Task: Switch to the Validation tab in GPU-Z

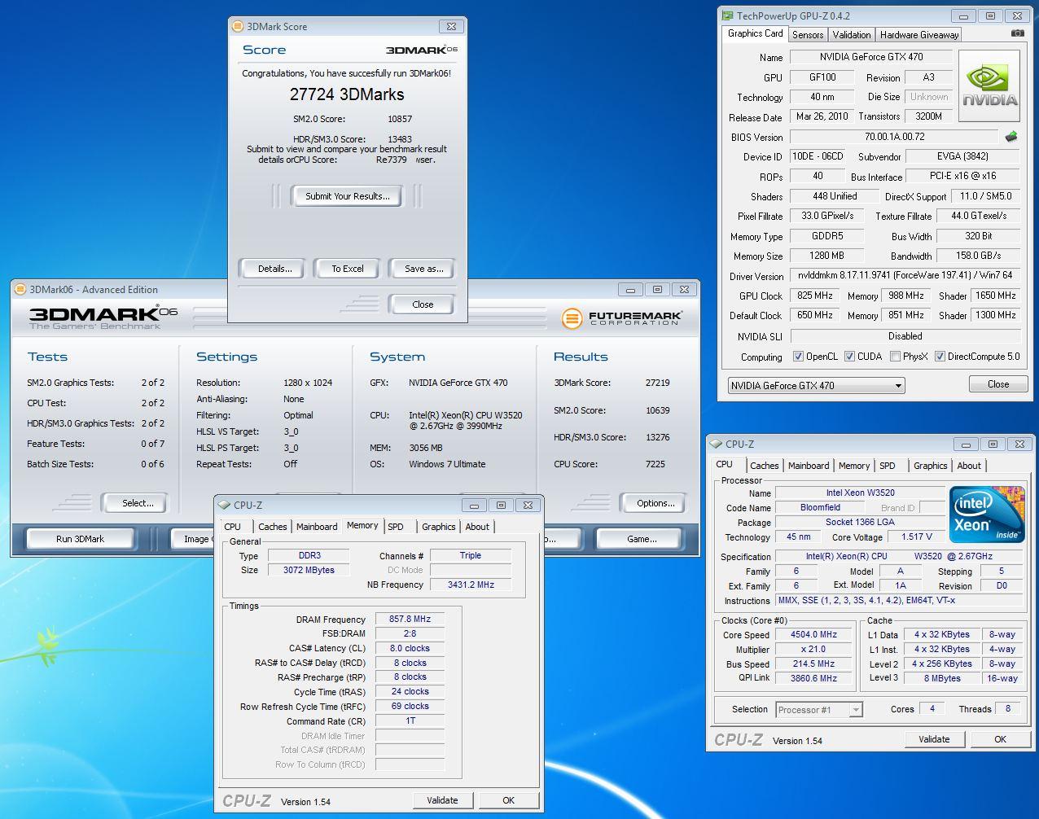Action: point(852,34)
